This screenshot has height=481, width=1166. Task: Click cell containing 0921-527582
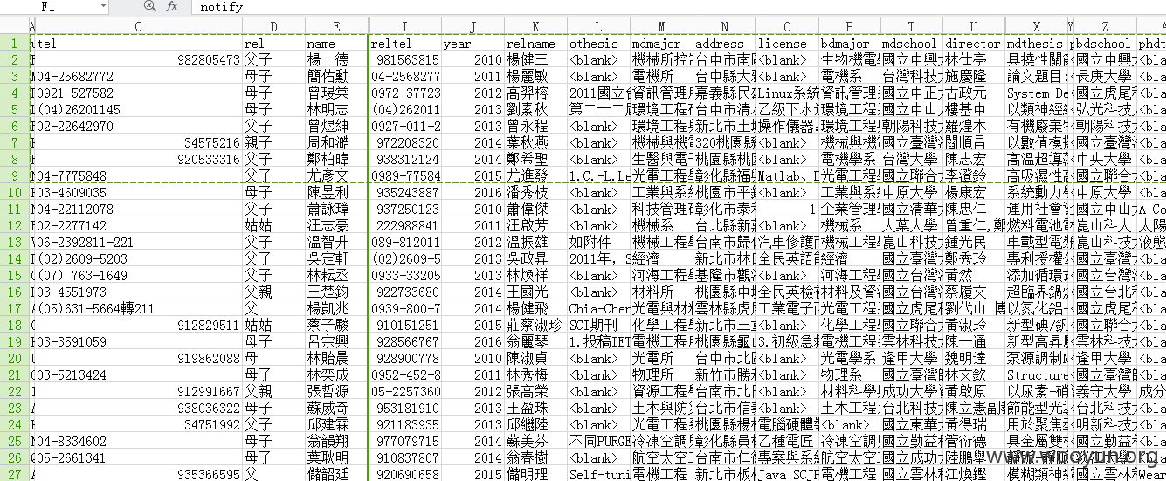pyautogui.click(x=138, y=93)
